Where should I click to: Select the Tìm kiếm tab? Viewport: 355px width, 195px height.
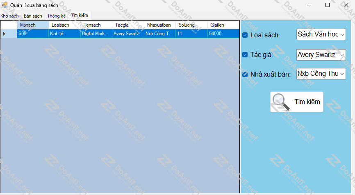point(80,15)
